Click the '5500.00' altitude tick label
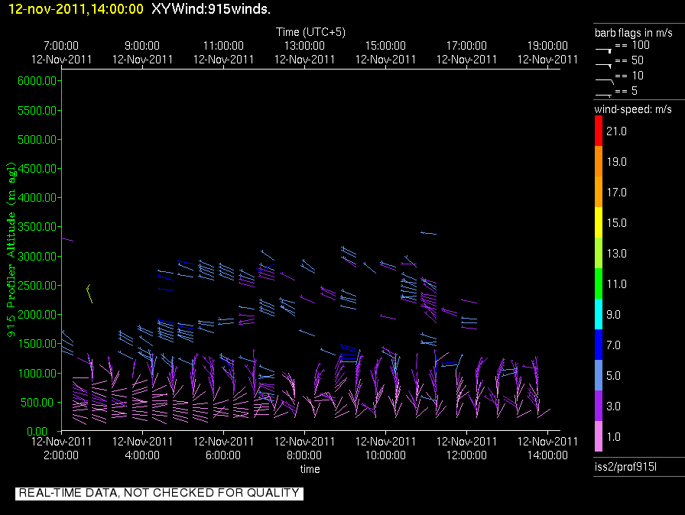The width and height of the screenshot is (685, 515). click(37, 111)
